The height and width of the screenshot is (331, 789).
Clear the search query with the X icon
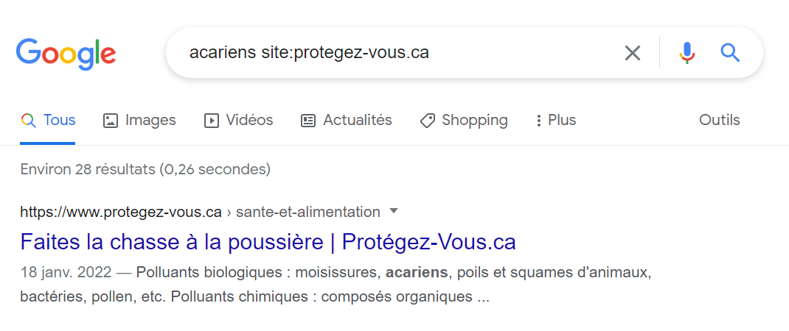pos(633,53)
